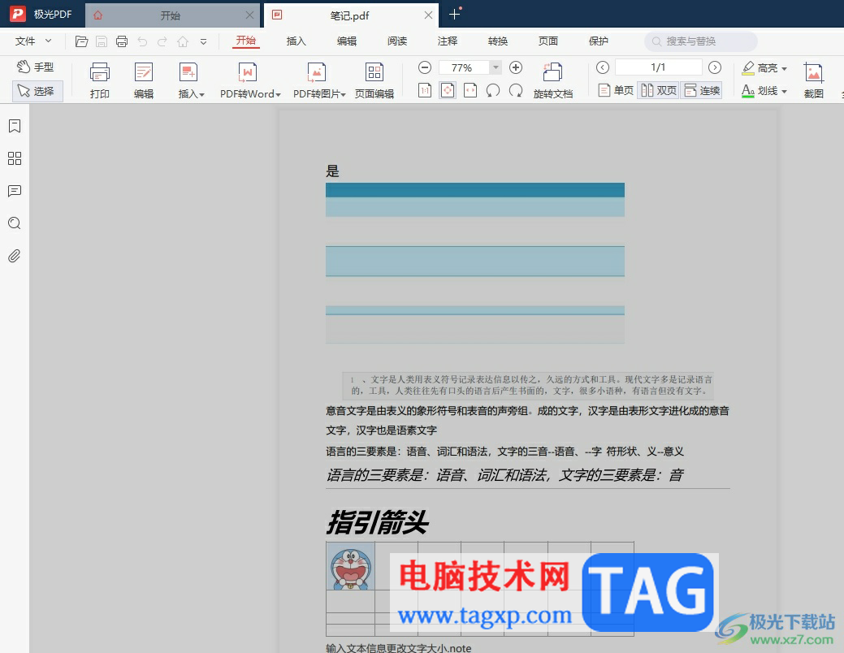Screen dimensions: 844x653
Task: Close the 笔记.pdf tab
Action: 428,15
